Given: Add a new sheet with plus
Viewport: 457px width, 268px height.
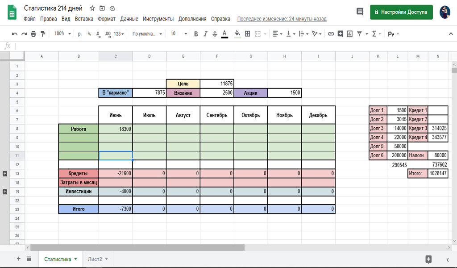Looking at the screenshot, I should pos(19,259).
